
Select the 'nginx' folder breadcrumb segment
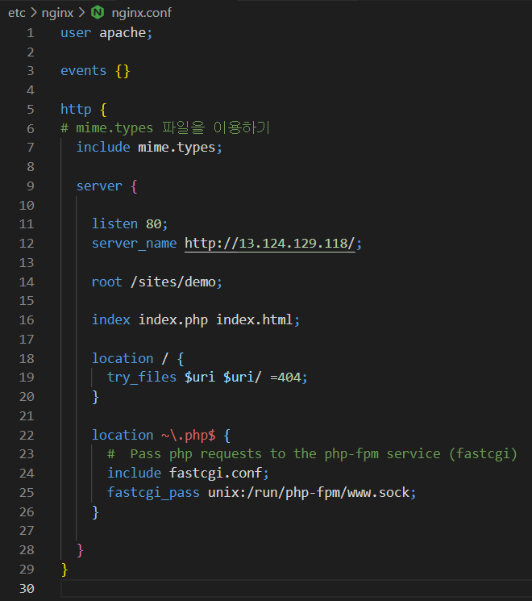[x=57, y=13]
